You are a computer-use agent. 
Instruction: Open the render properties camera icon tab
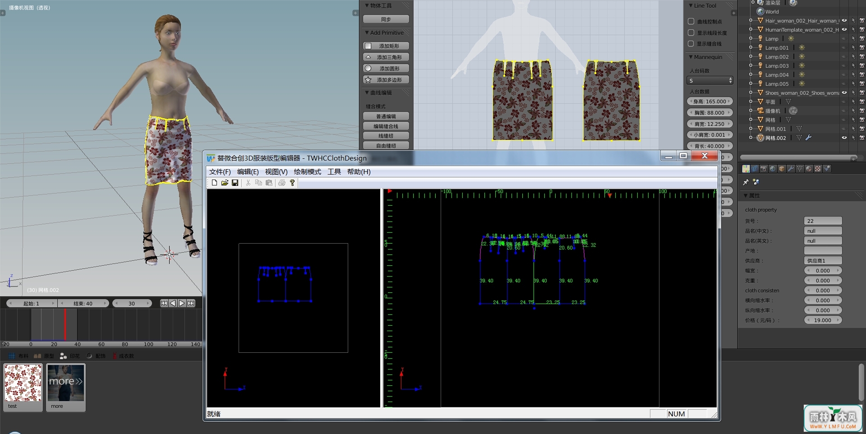[764, 169]
